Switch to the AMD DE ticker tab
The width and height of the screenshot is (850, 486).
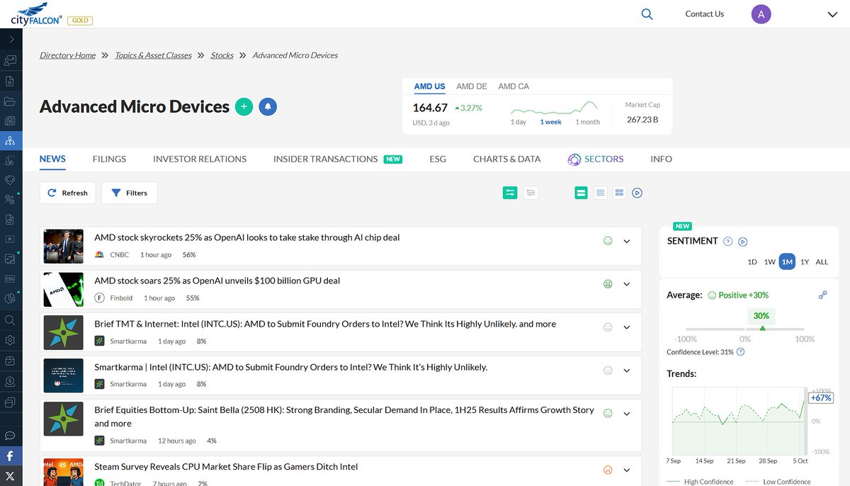point(472,86)
